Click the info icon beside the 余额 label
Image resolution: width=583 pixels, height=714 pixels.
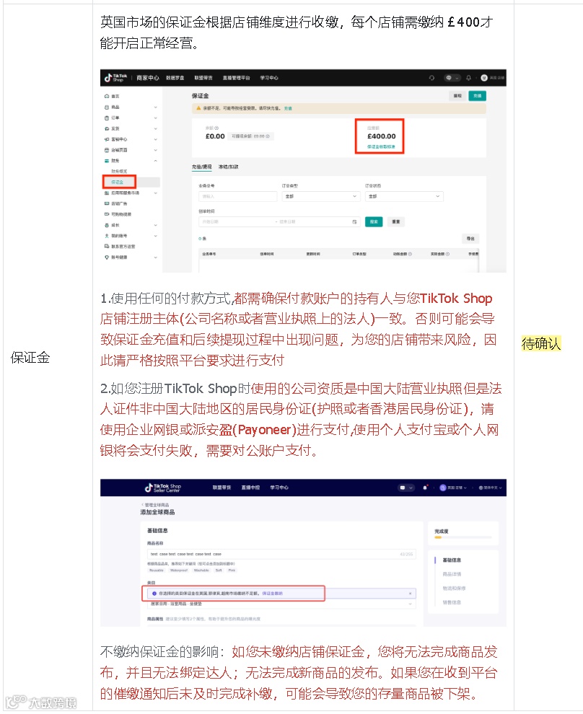216,128
